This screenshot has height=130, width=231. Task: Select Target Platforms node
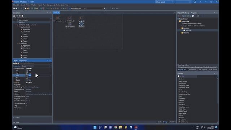pyautogui.click(x=194, y=26)
